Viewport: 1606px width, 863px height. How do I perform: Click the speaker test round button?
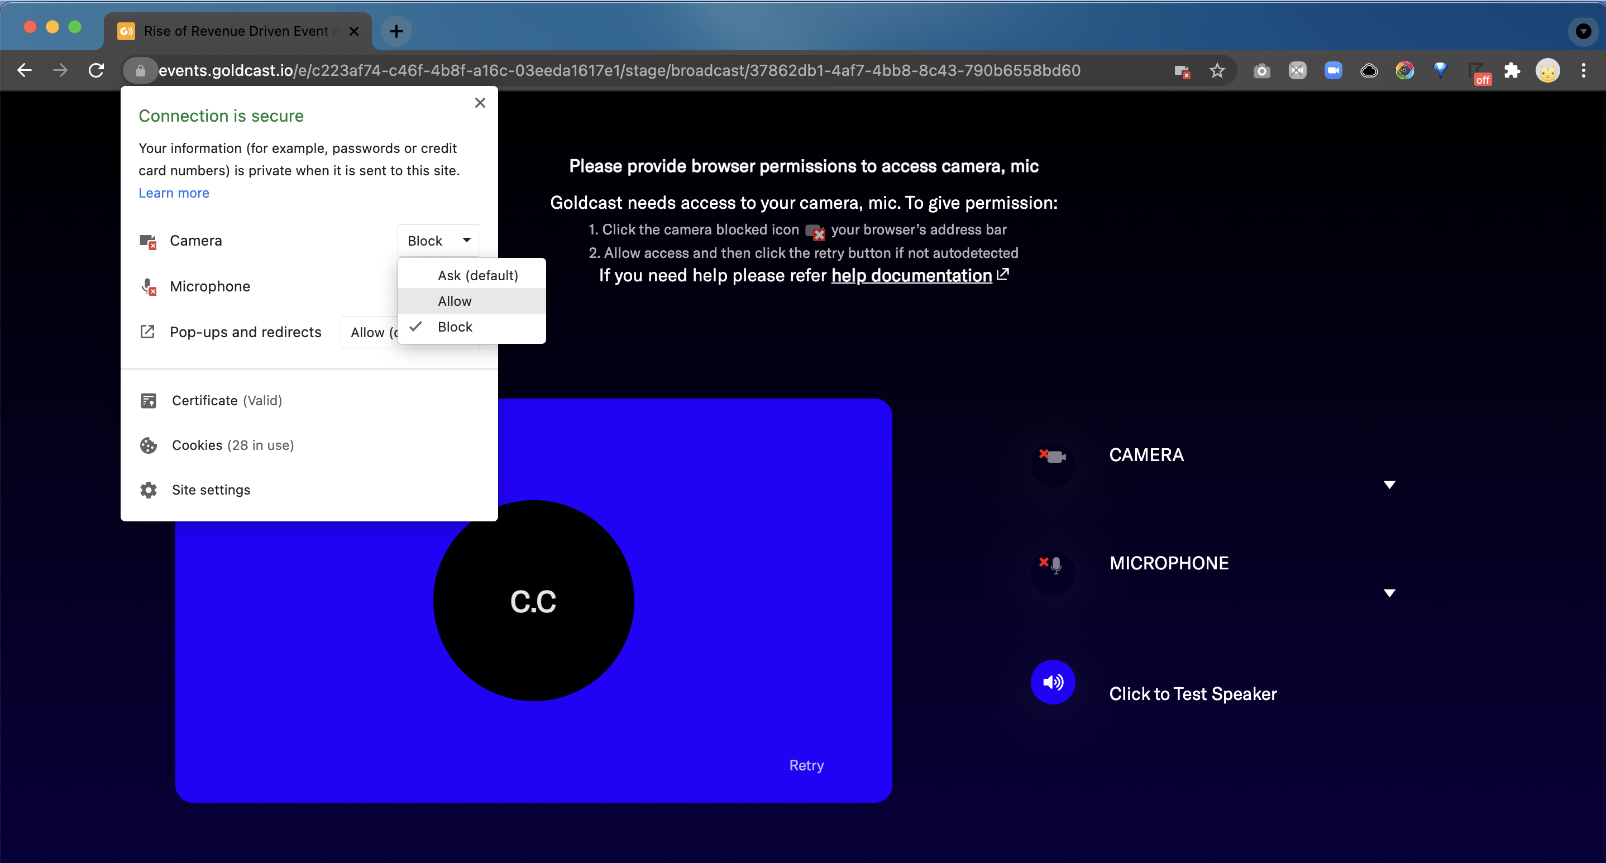pos(1053,682)
